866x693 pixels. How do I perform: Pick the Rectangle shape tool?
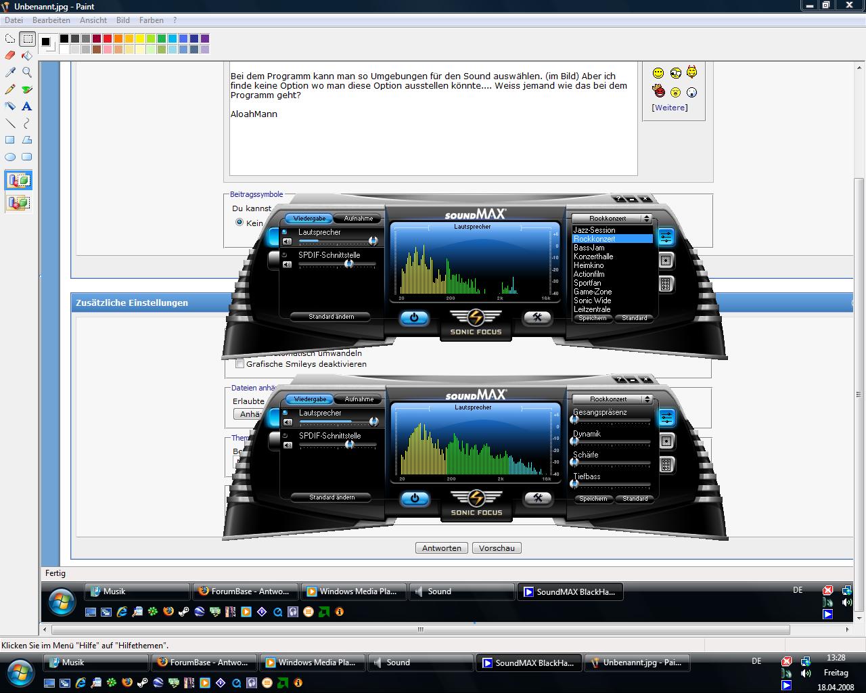tap(10, 140)
